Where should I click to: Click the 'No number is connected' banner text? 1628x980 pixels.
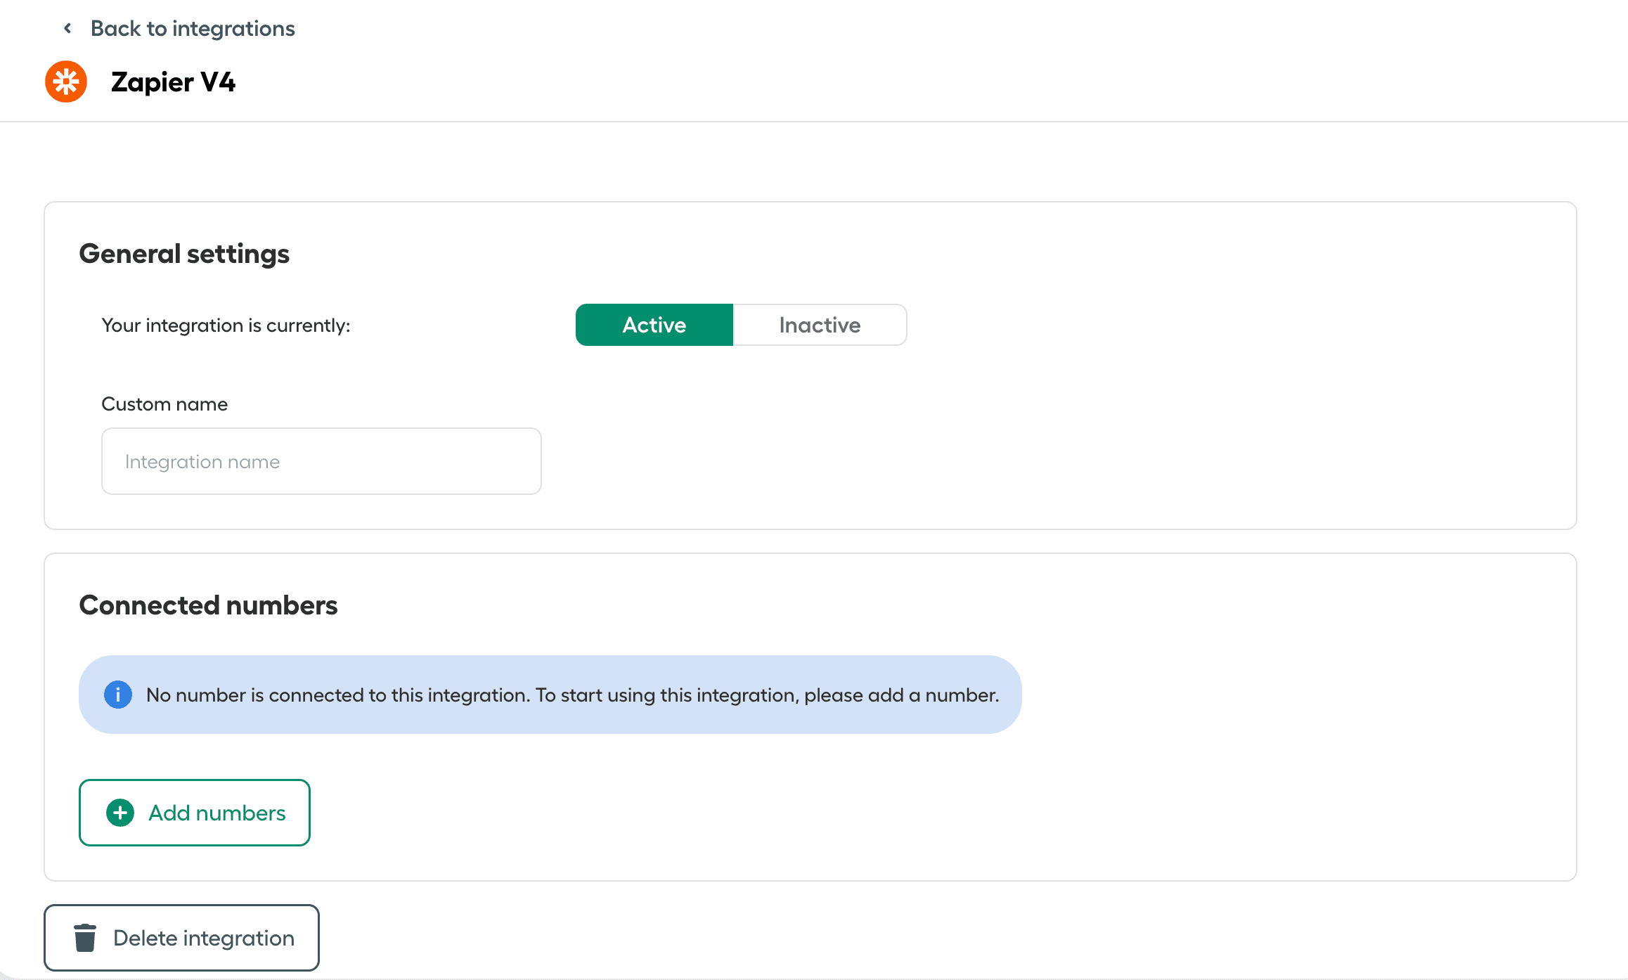[x=572, y=695]
